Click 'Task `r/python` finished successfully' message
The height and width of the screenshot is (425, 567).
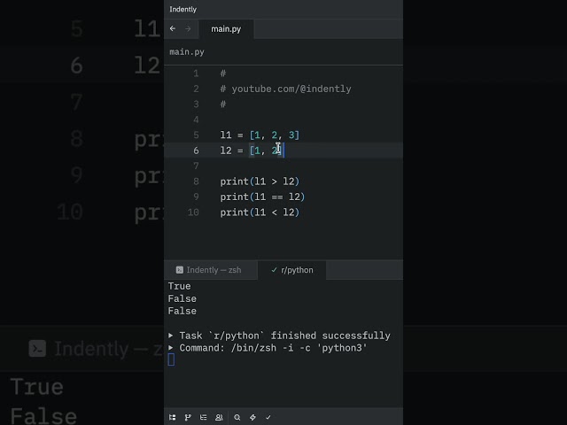(285, 336)
